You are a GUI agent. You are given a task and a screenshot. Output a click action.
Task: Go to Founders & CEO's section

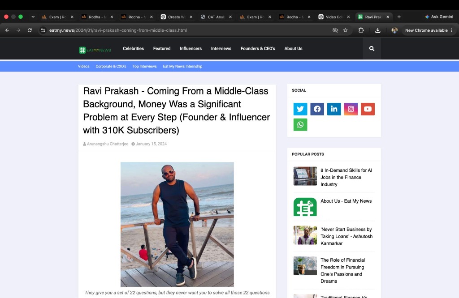click(258, 48)
